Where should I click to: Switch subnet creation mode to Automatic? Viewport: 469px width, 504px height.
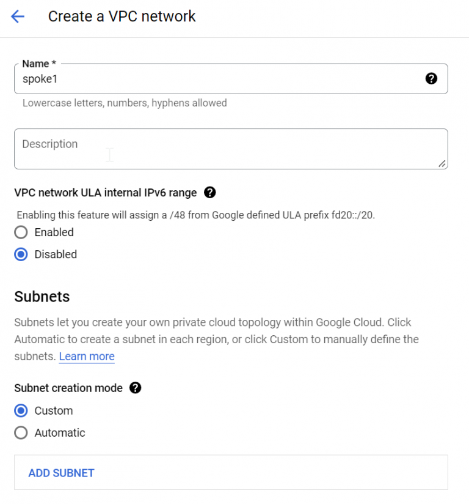(x=21, y=432)
